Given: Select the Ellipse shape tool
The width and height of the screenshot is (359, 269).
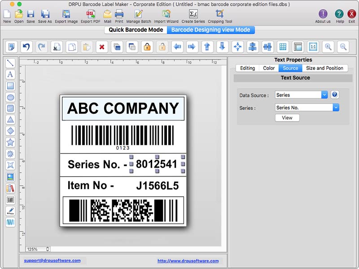Looking at the screenshot, I should coord(10,97).
